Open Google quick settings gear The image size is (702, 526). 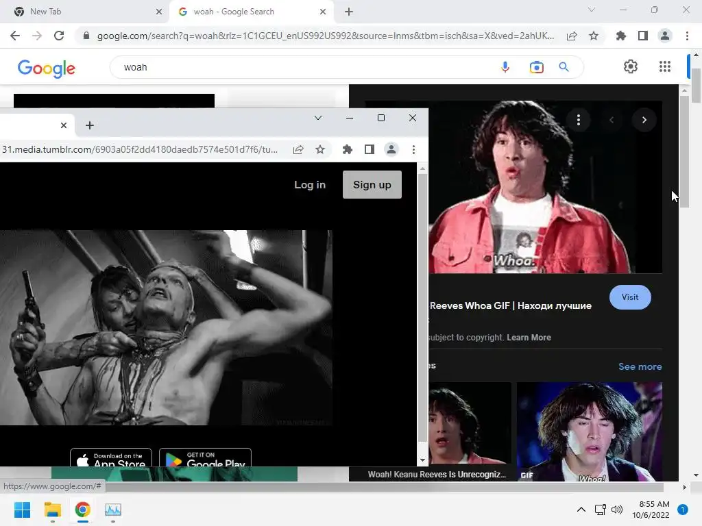631,66
